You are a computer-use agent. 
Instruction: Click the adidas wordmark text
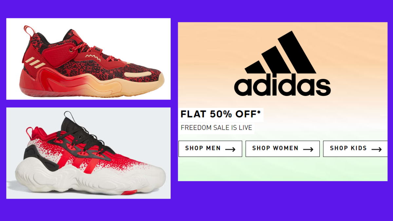[x=282, y=85]
